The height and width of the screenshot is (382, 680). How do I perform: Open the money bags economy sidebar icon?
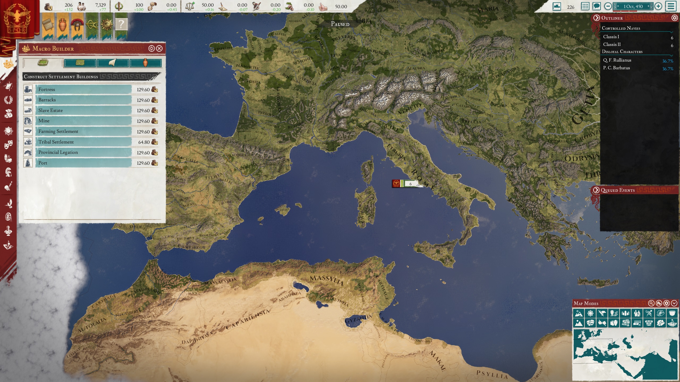(x=8, y=114)
